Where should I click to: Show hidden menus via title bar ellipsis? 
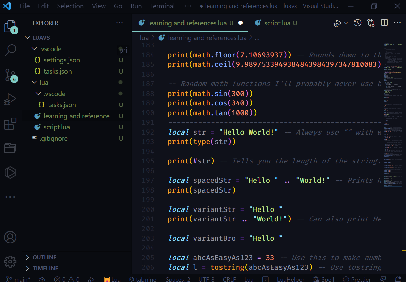tap(188, 6)
